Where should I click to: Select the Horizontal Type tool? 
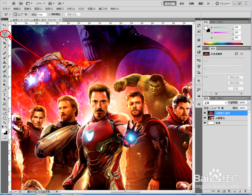click(5, 95)
